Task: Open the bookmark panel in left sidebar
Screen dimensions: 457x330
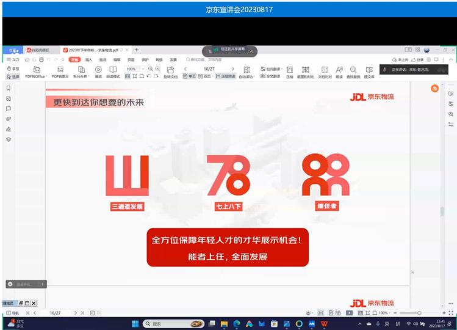Action: (9, 88)
